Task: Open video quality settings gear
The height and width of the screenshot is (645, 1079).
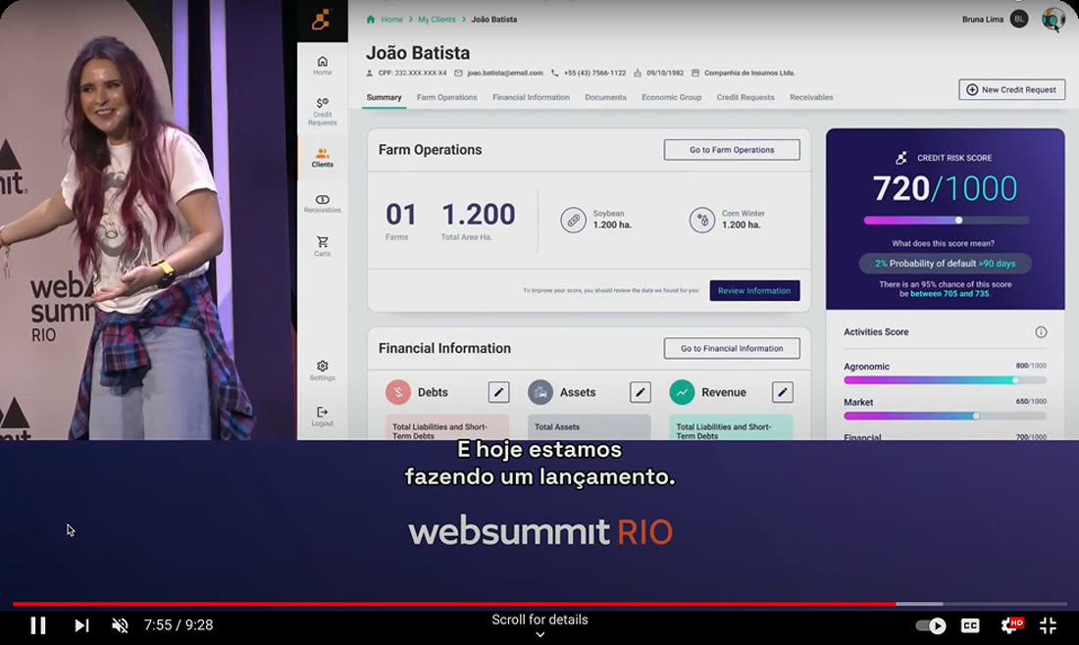Action: (x=1011, y=625)
